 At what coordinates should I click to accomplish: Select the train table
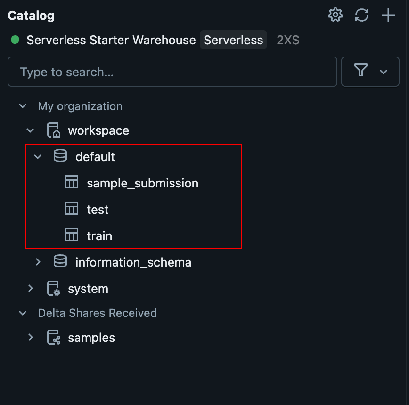(x=99, y=236)
